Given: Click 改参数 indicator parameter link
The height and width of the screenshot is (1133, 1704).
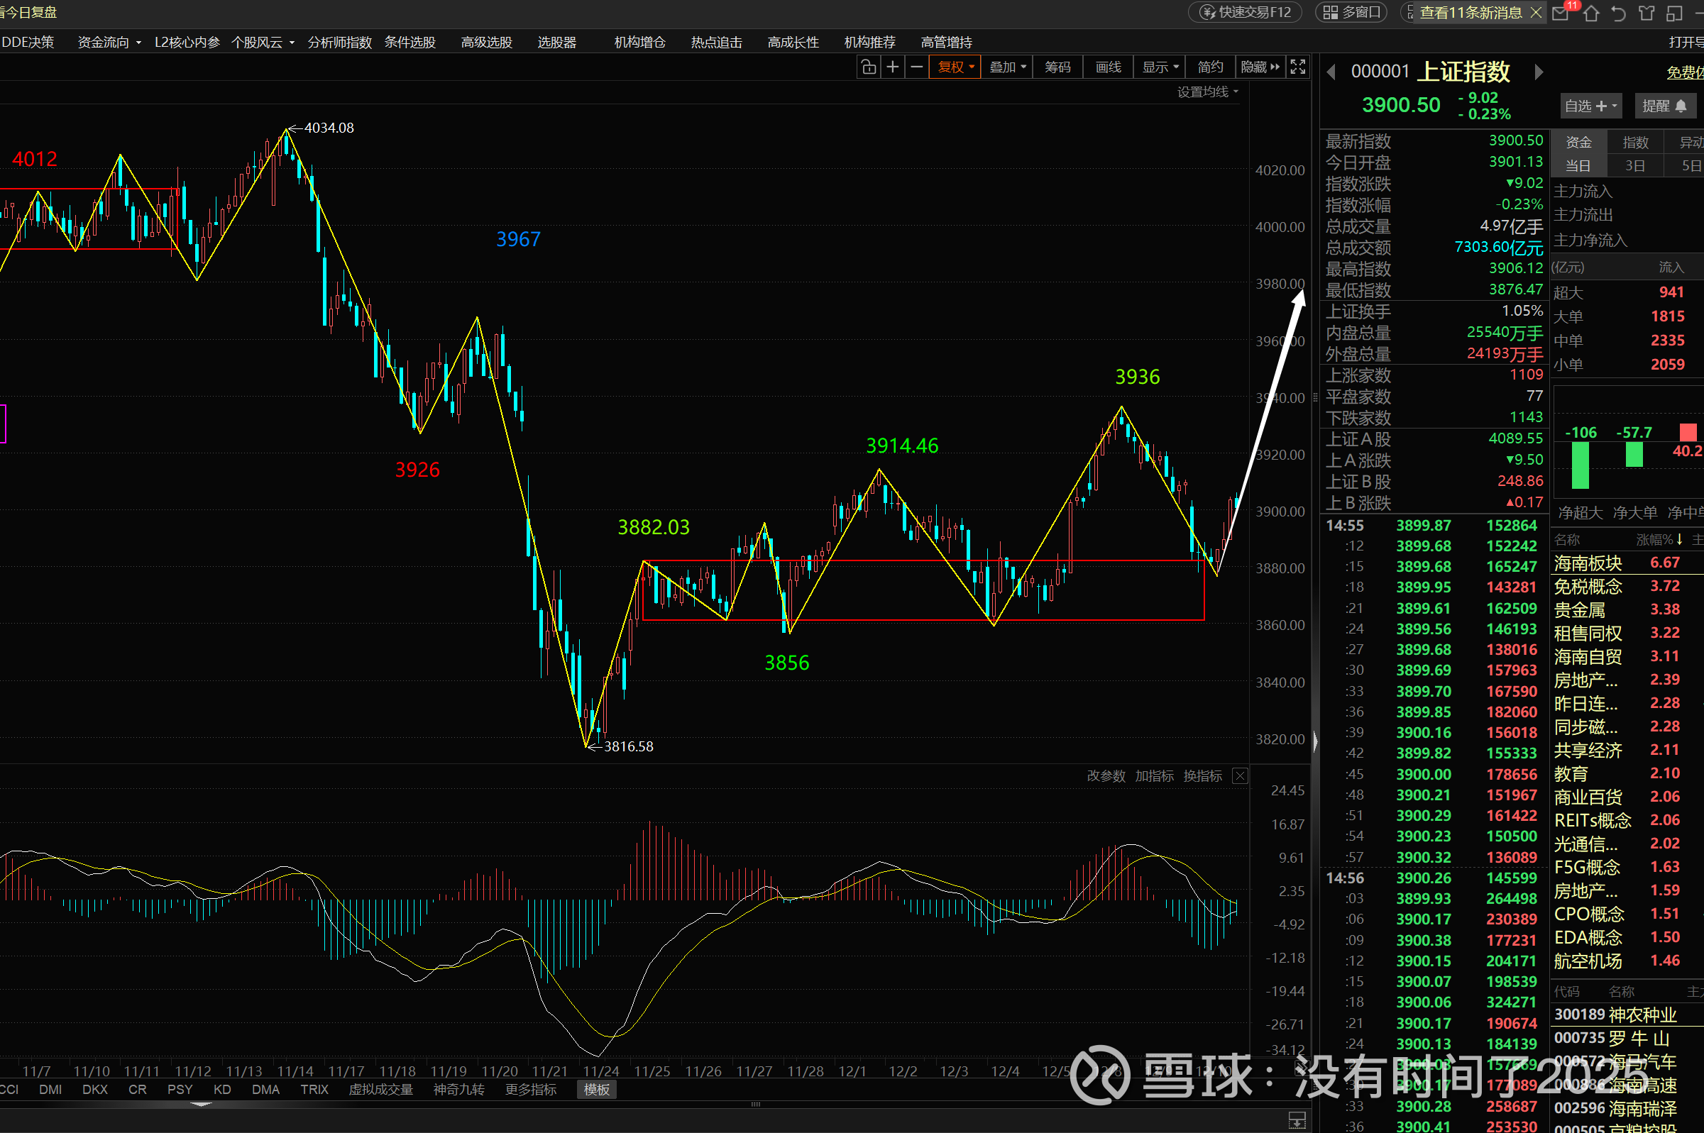Looking at the screenshot, I should click(x=1106, y=776).
